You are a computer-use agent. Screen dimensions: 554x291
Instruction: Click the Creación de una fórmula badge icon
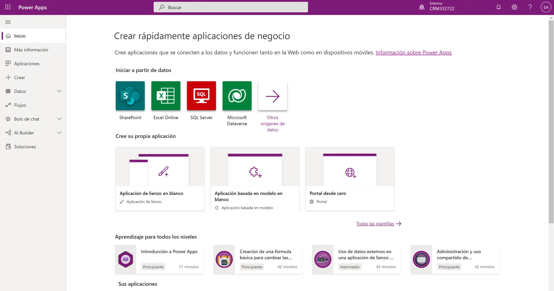224,259
